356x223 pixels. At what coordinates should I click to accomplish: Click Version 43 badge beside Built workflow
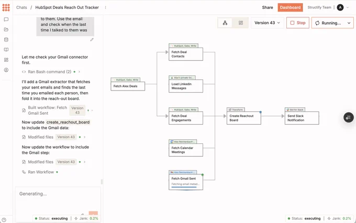(77, 110)
